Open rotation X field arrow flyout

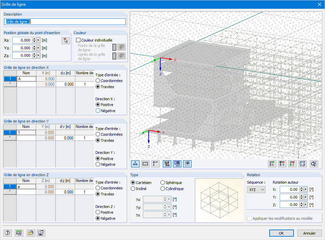305,189
